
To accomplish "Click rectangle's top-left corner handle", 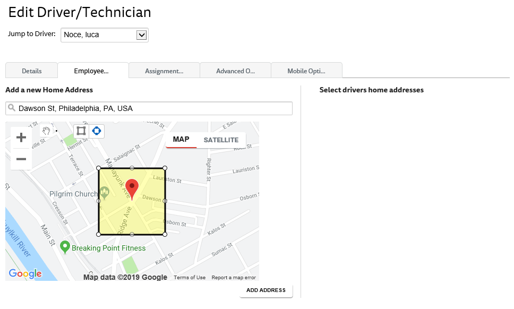I will click(99, 168).
